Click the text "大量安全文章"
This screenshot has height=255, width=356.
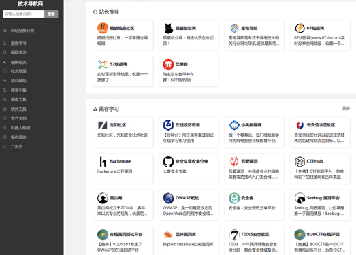tap(174, 171)
